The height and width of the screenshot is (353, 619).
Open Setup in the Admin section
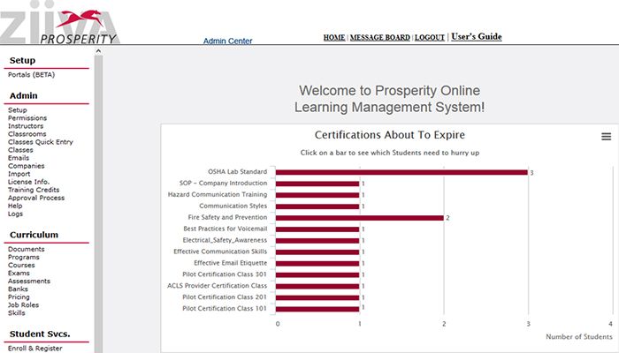click(18, 110)
